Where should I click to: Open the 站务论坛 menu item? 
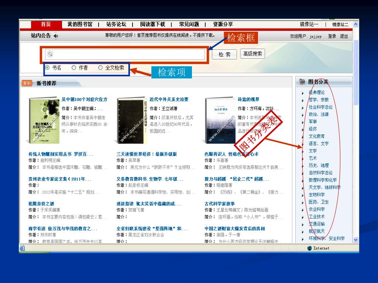(x=116, y=24)
